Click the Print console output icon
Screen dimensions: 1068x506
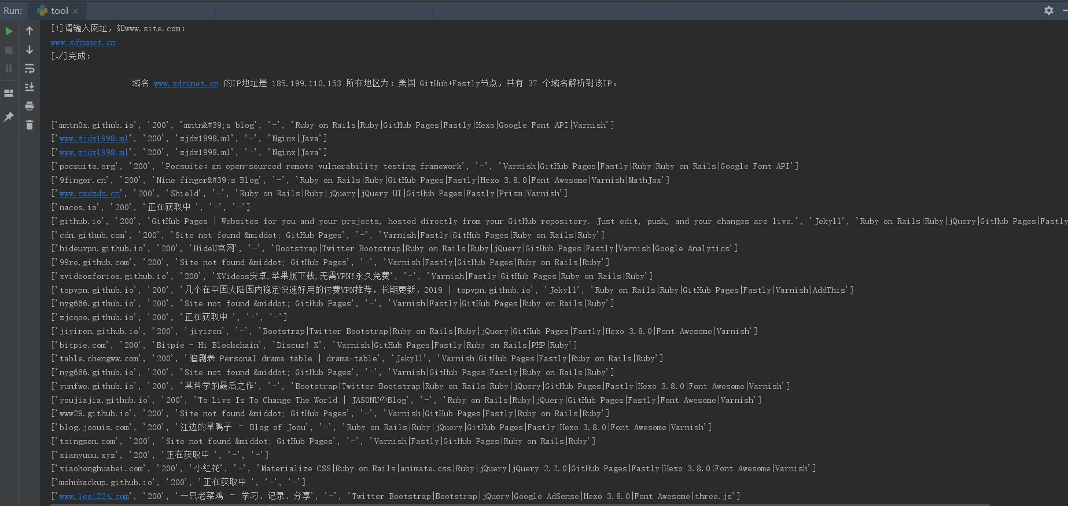point(30,106)
